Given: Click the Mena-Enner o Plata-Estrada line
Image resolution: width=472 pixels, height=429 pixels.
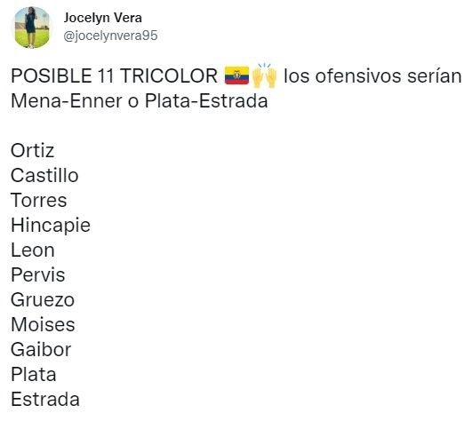Looking at the screenshot, I should click(139, 100).
